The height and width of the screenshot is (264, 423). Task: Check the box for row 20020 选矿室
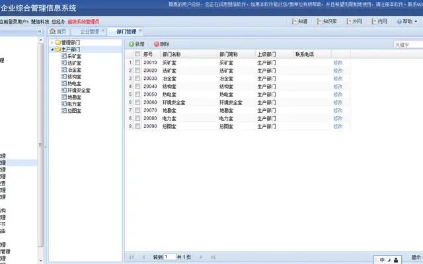(137, 71)
